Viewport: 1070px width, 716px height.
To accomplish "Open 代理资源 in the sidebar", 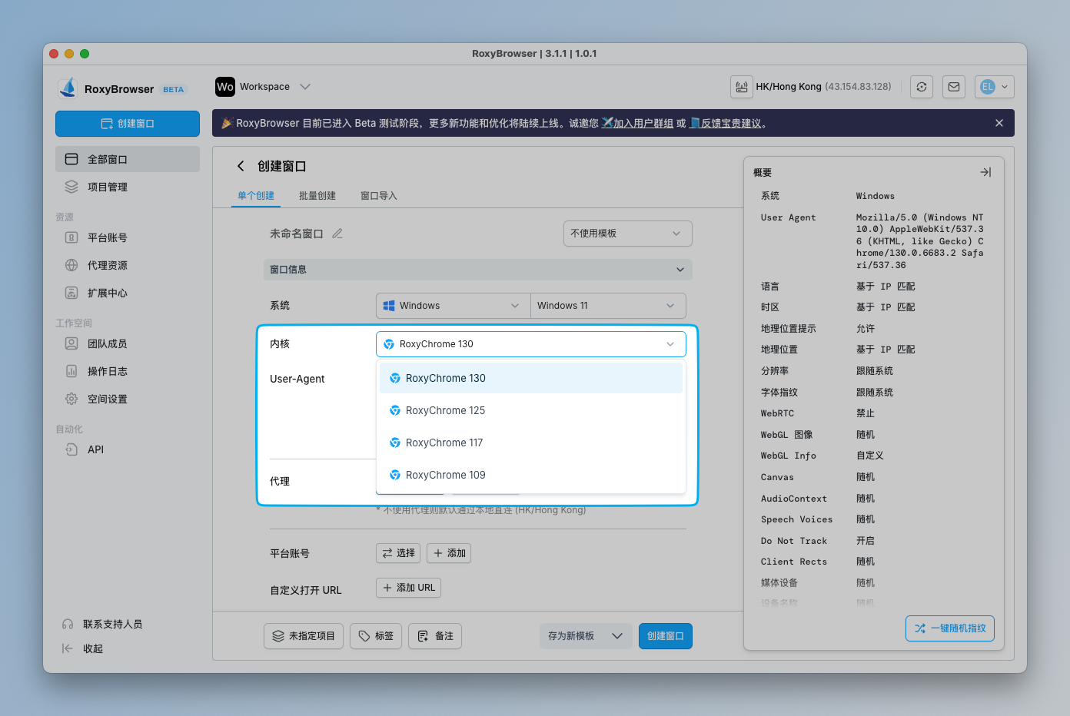I will tap(128, 265).
